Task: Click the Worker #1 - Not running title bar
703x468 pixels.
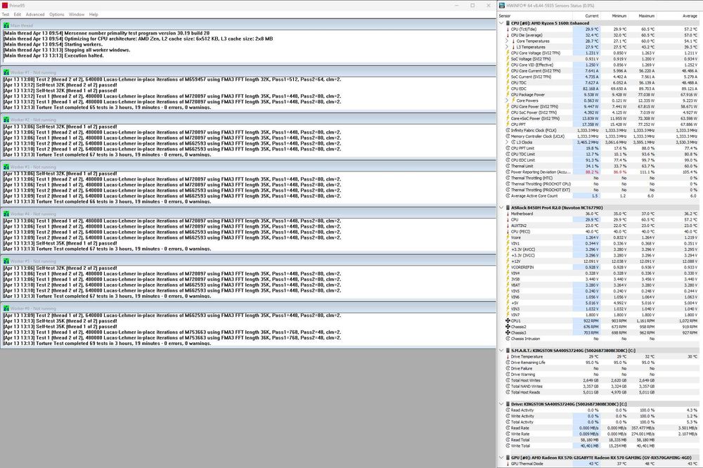Action: pos(248,72)
